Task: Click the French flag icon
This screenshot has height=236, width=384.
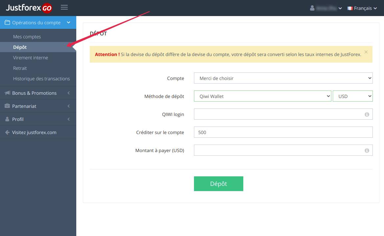Action: pos(350,8)
